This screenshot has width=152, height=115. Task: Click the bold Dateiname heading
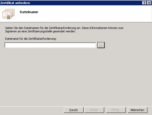pos(29,12)
